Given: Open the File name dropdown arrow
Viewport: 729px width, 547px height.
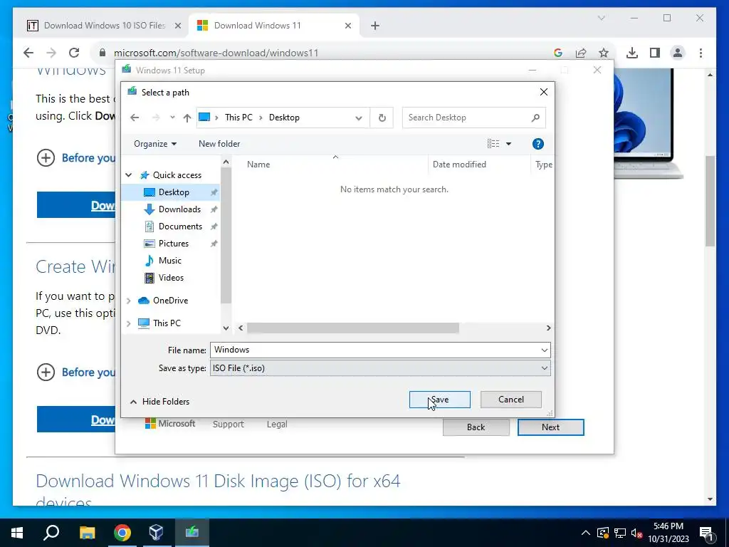Looking at the screenshot, I should (545, 350).
